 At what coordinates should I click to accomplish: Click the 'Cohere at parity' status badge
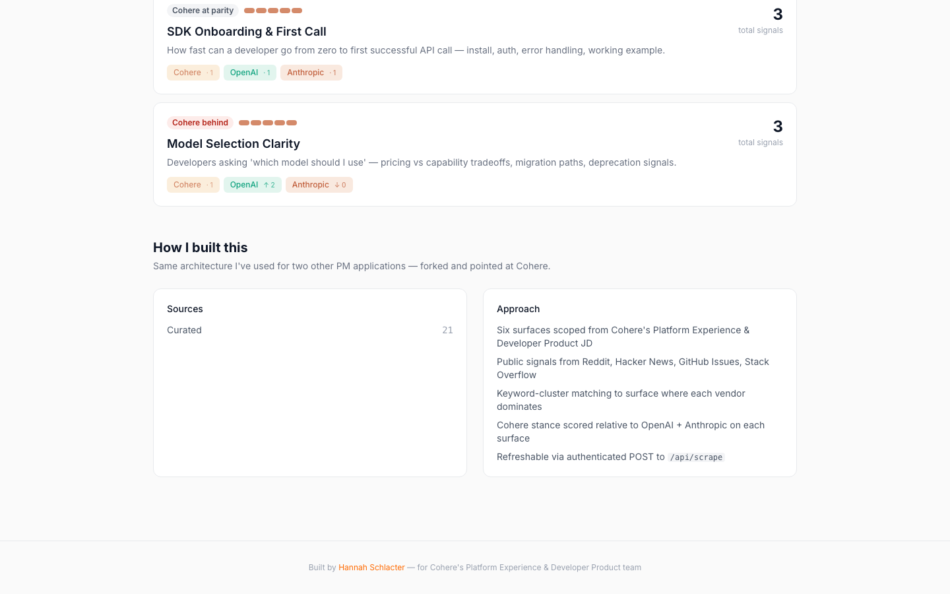tap(203, 11)
